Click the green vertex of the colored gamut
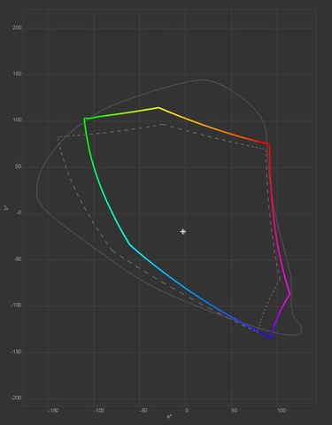Viewport: 332px width, 425px height. point(85,119)
